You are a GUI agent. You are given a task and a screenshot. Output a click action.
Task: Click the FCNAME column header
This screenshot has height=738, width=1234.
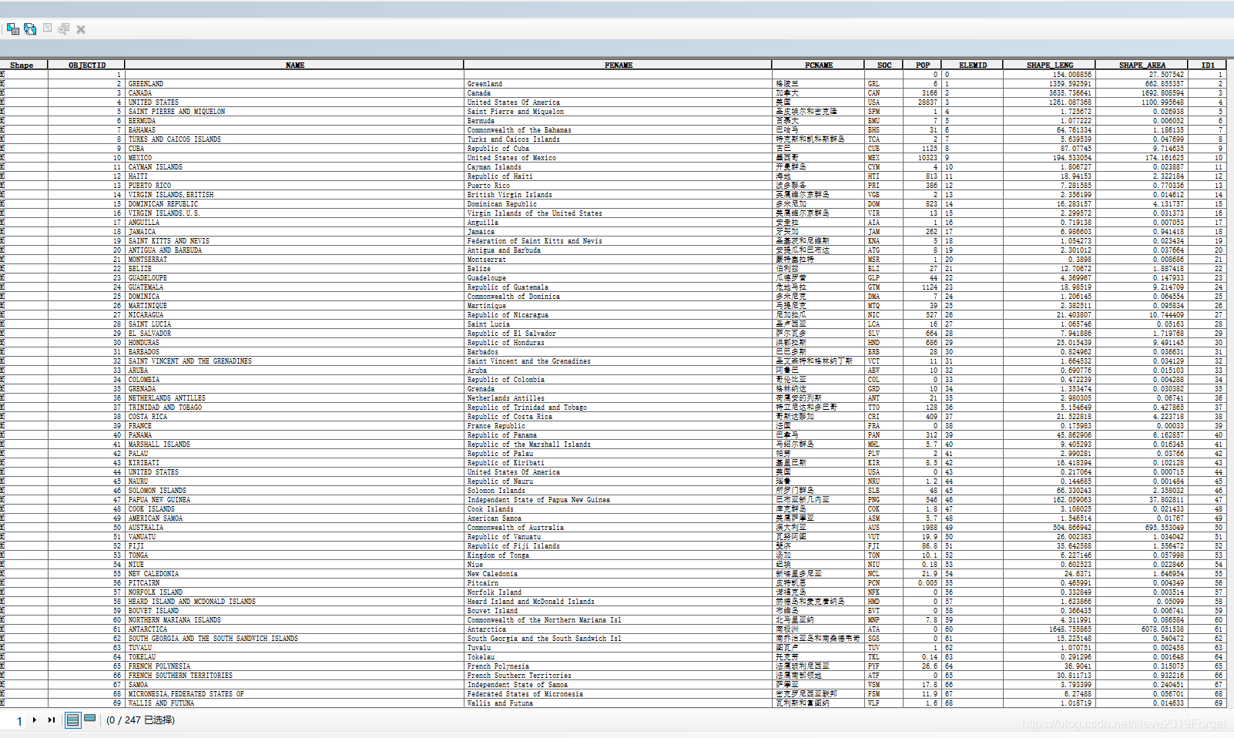[819, 65]
